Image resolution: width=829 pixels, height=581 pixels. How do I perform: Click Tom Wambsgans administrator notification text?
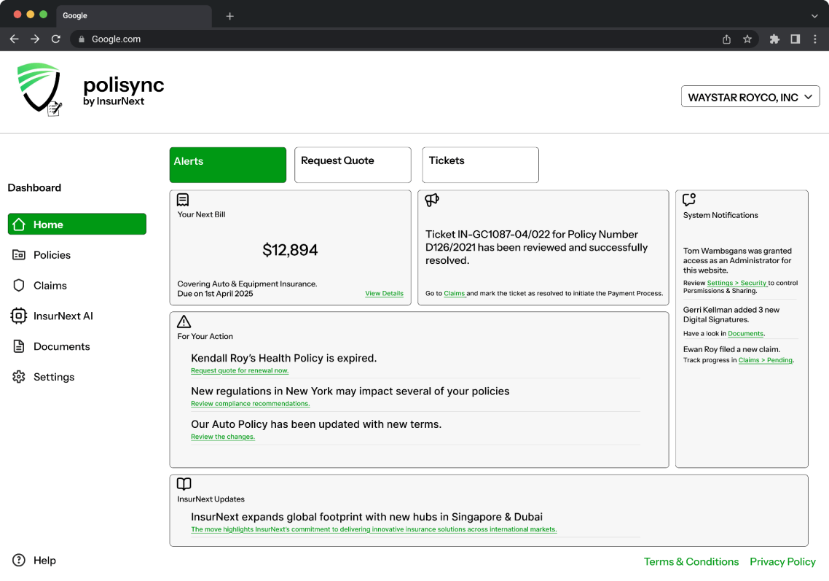coord(737,260)
